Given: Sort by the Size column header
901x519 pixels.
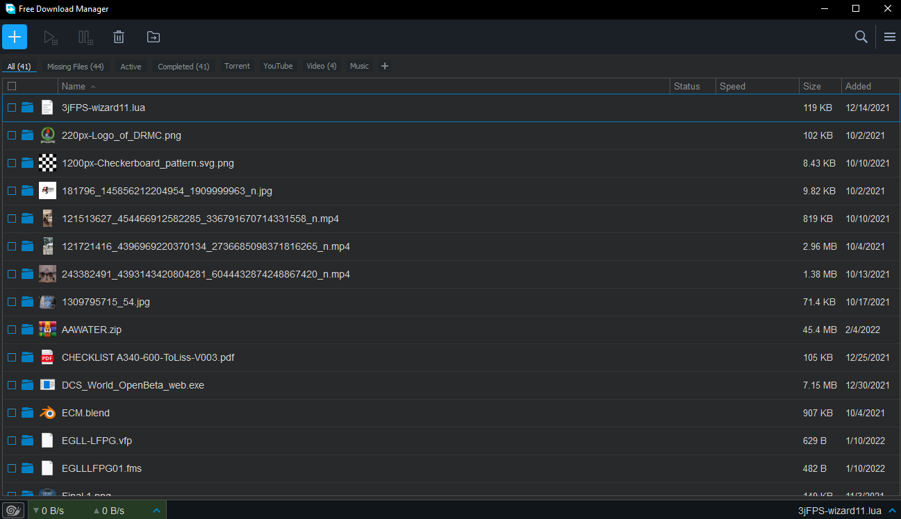Looking at the screenshot, I should pos(820,86).
